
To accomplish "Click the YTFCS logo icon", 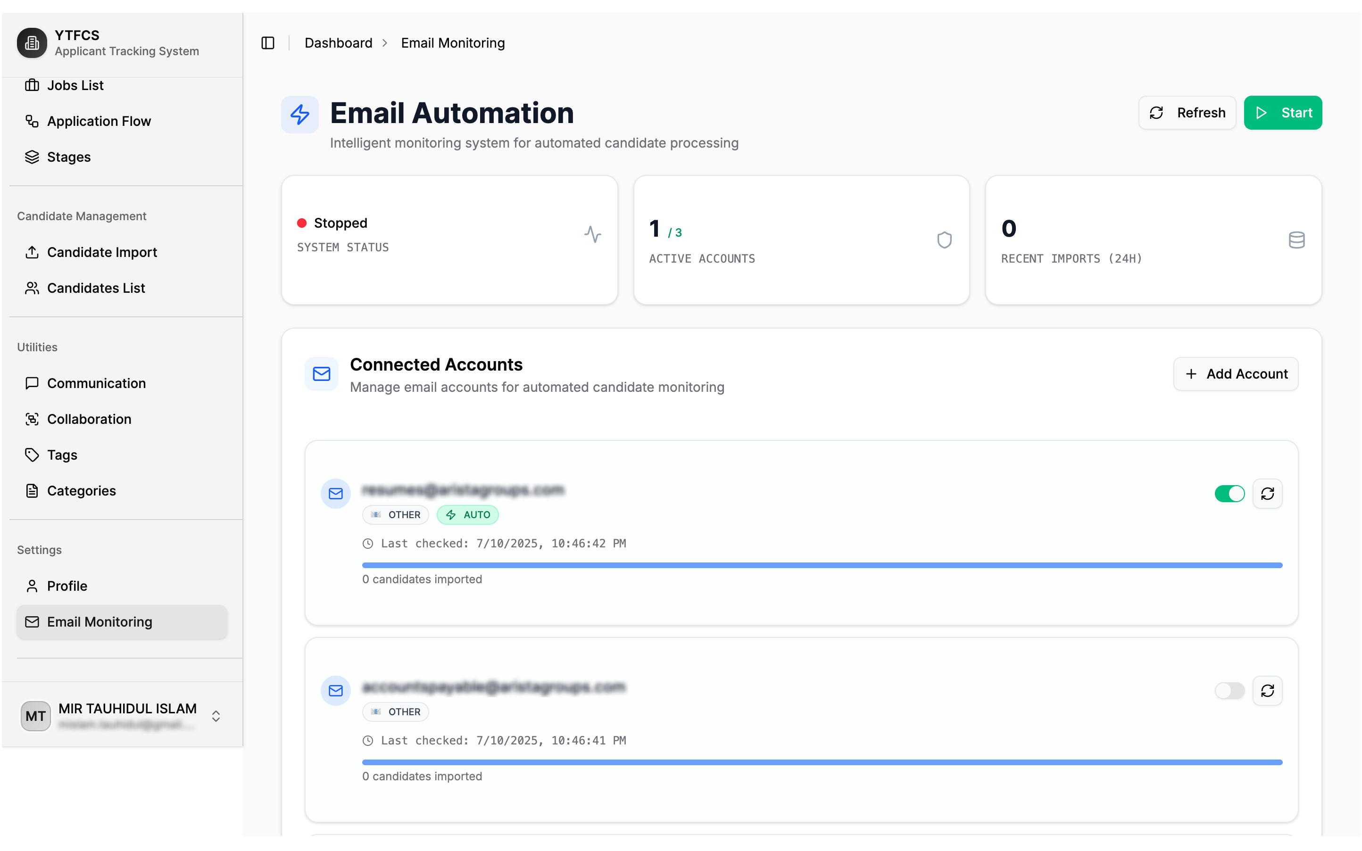I will (32, 43).
